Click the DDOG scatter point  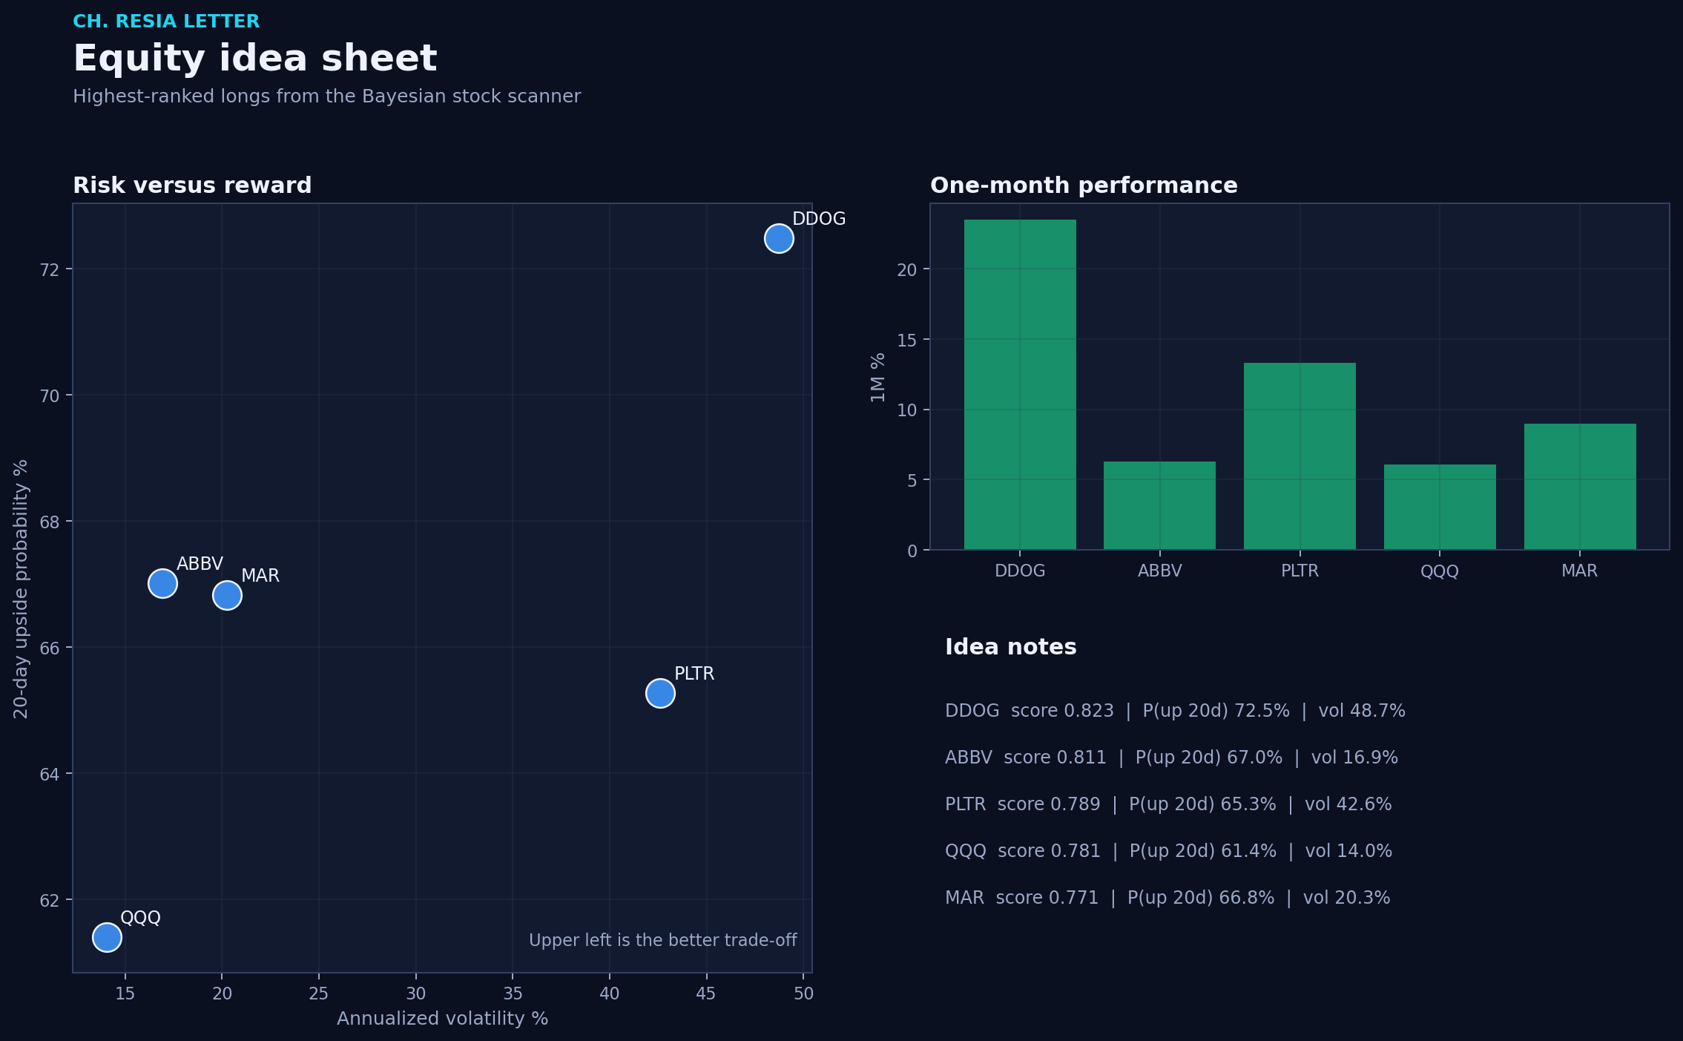pyautogui.click(x=779, y=238)
